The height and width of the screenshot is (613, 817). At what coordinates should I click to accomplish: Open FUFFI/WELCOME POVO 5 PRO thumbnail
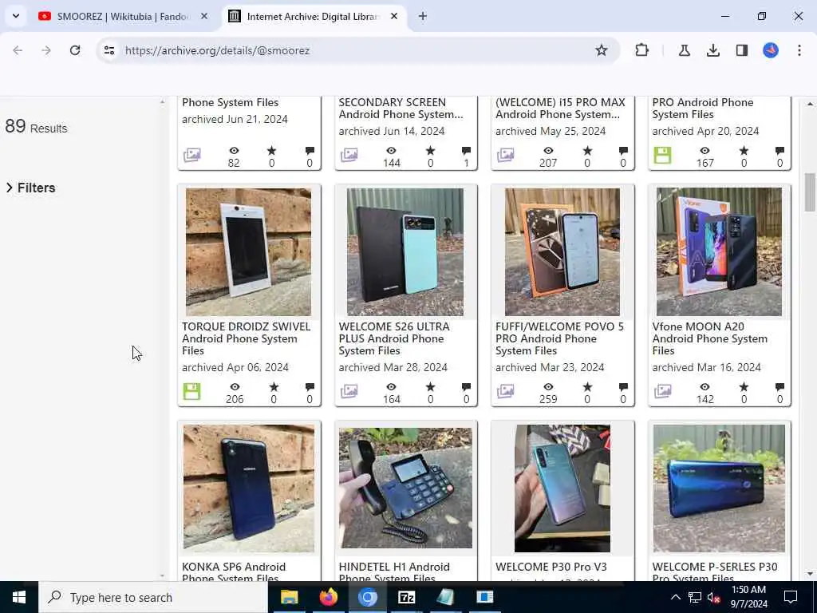(562, 251)
